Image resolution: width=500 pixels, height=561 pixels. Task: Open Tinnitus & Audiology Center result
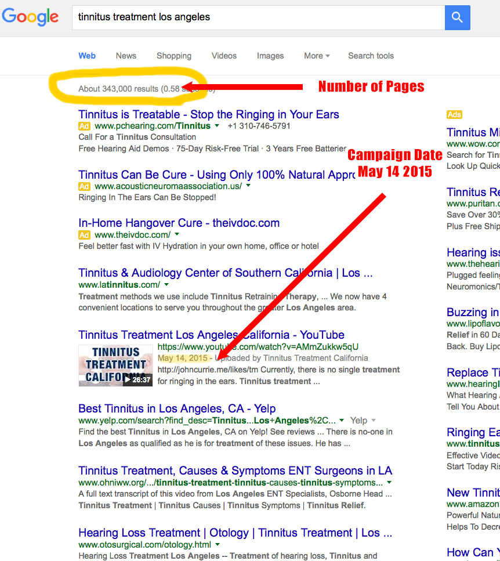(x=225, y=273)
